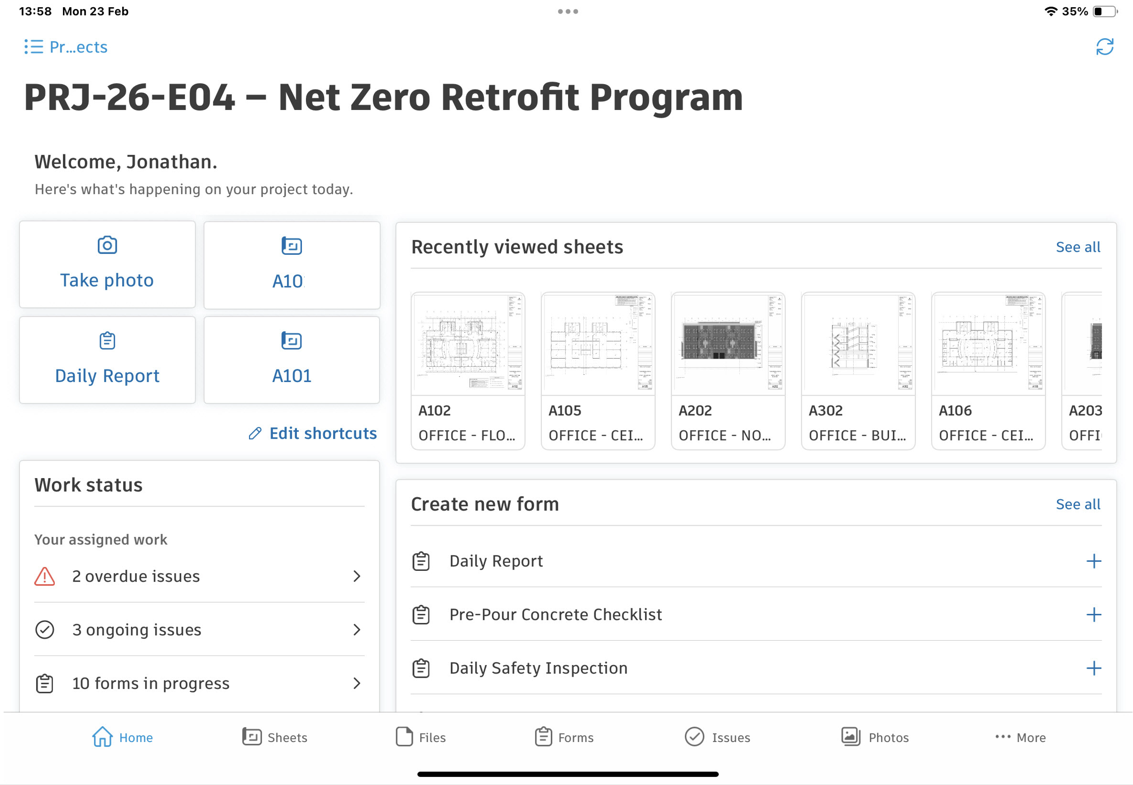Viewport: 1133px width, 785px height.
Task: Open the Daily Report shortcut tile
Action: click(107, 360)
